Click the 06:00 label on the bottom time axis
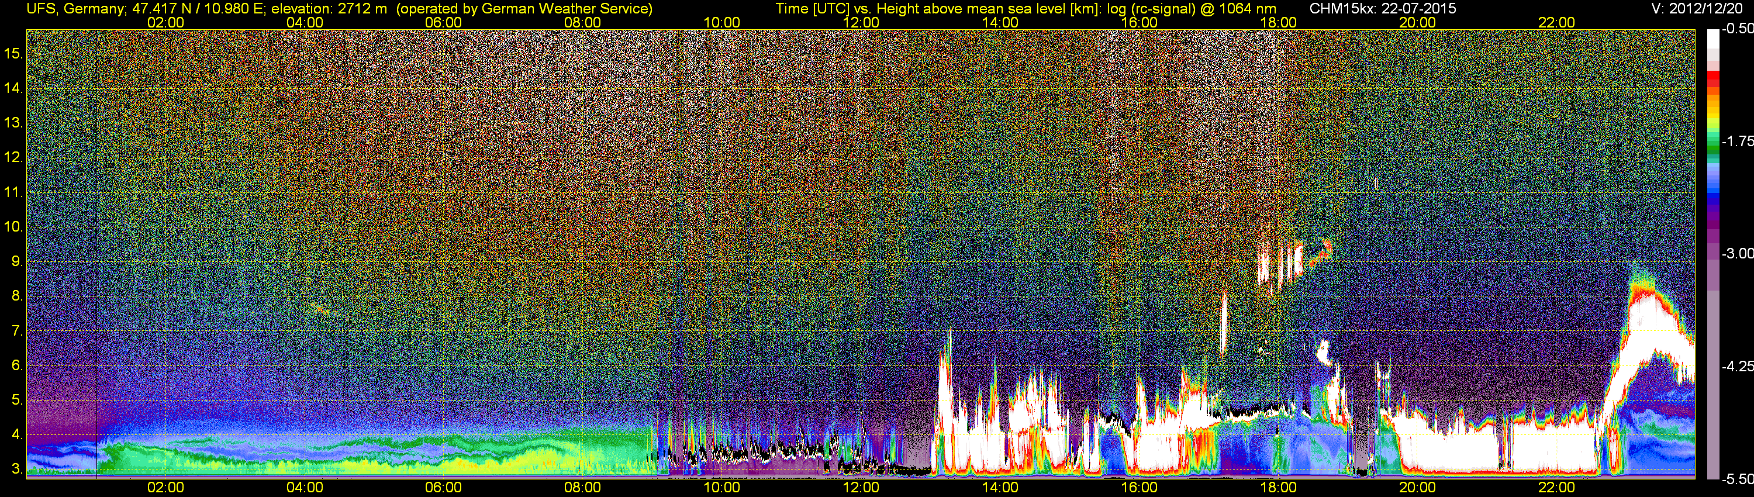1754x497 pixels. click(443, 488)
